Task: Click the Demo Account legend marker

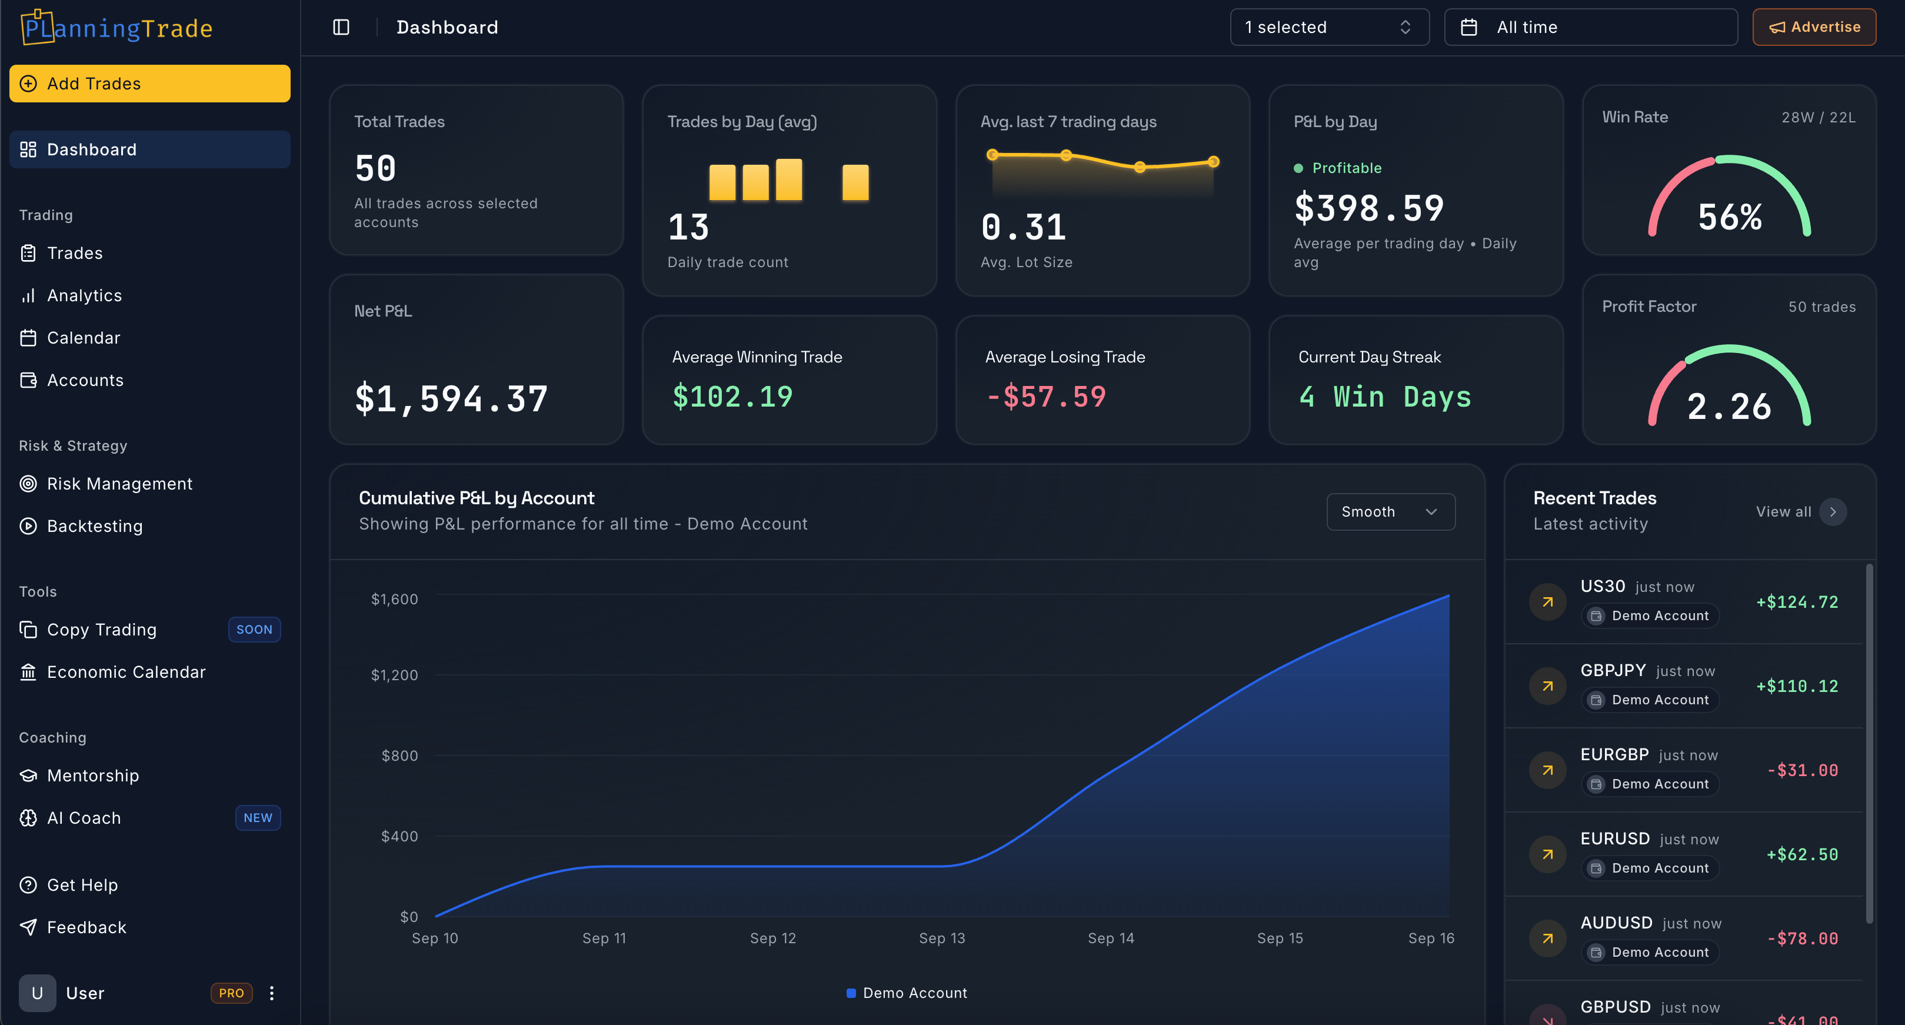Action: 851,993
